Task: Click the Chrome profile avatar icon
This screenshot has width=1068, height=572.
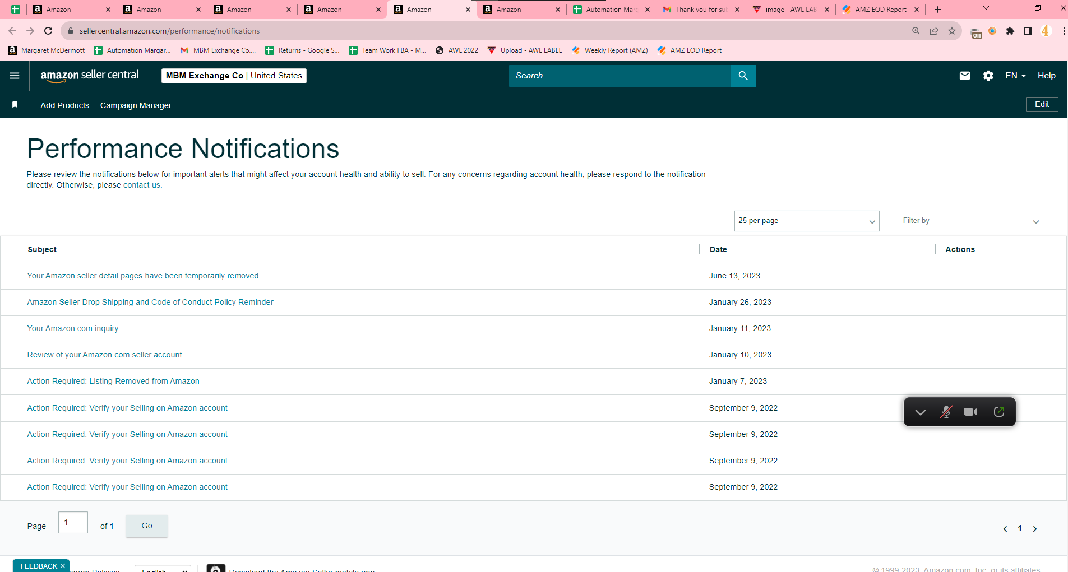Action: coord(1046,31)
